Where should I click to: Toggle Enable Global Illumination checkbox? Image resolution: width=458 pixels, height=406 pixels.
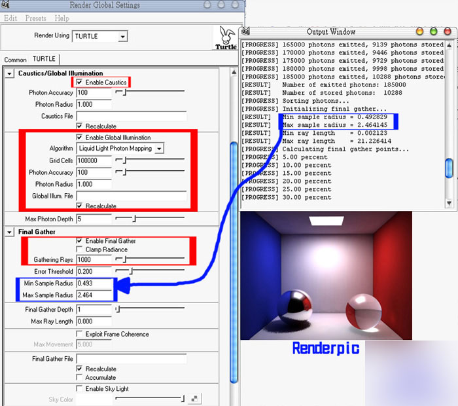[x=79, y=137]
